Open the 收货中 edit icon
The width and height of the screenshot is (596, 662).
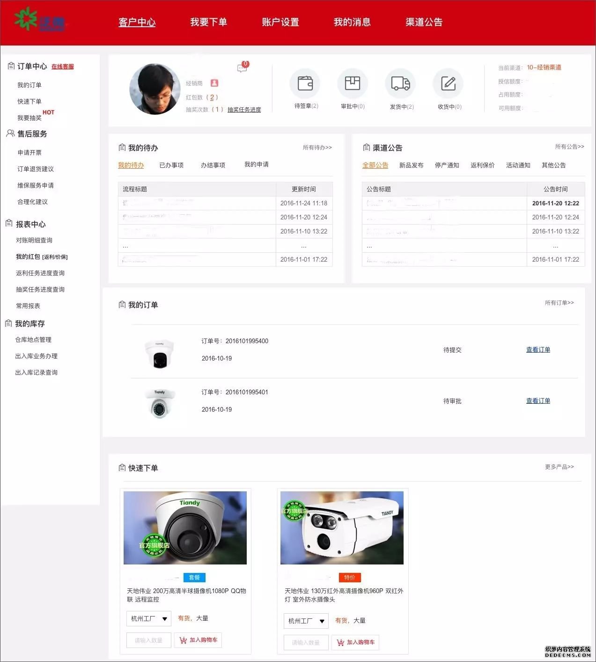[448, 83]
